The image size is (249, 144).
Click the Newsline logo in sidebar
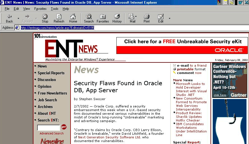(52, 141)
